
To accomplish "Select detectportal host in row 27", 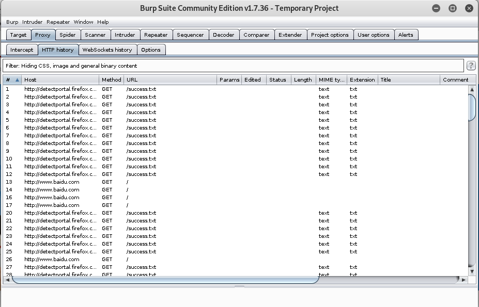I will (x=60, y=267).
